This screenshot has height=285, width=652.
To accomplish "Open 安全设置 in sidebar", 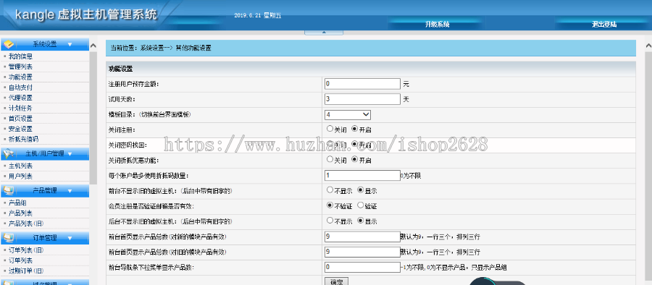I will (x=20, y=129).
